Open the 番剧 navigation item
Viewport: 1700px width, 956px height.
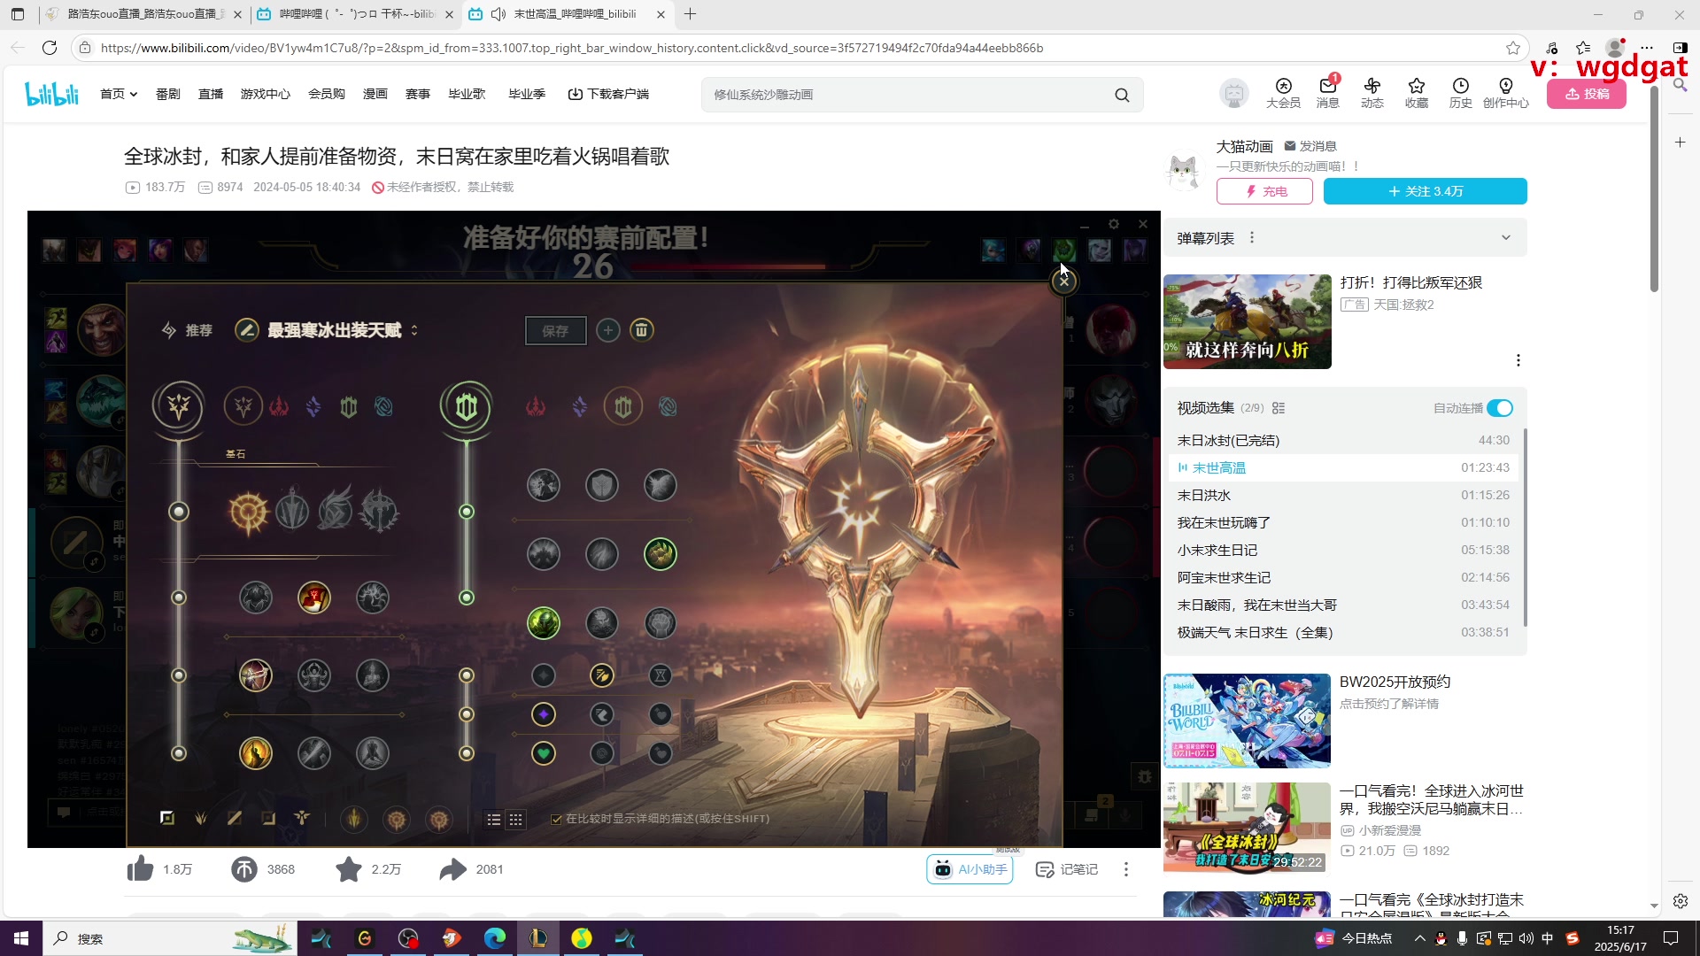click(167, 94)
